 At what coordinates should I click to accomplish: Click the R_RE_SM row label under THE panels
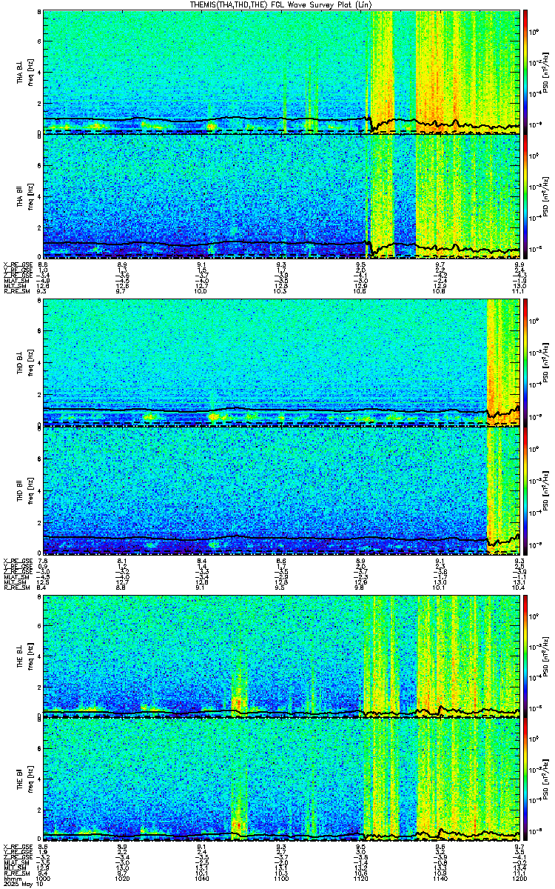click(16, 875)
